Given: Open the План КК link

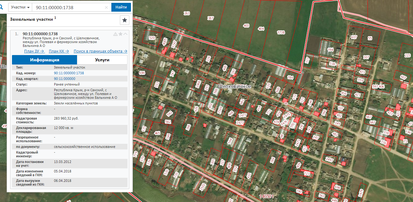Looking at the screenshot, I should [59, 51].
